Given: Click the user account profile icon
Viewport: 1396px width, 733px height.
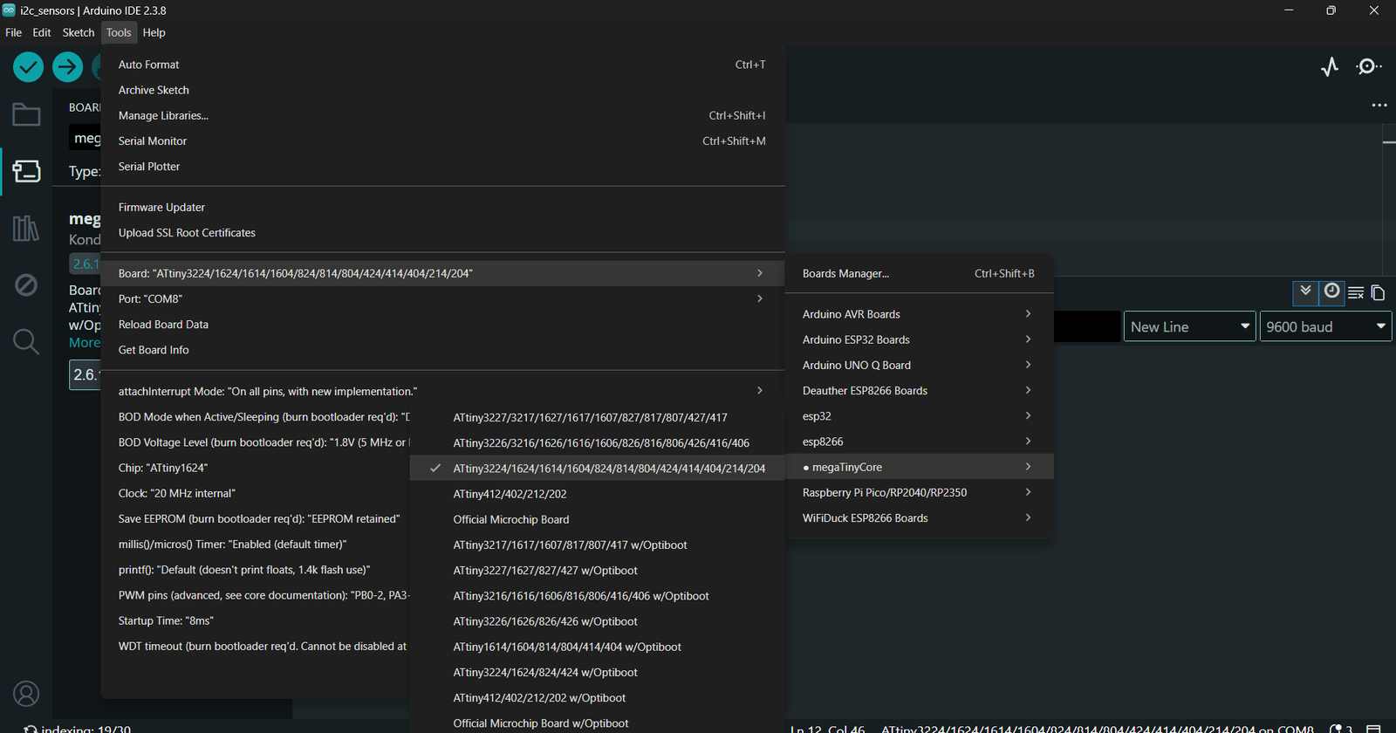Looking at the screenshot, I should (26, 694).
